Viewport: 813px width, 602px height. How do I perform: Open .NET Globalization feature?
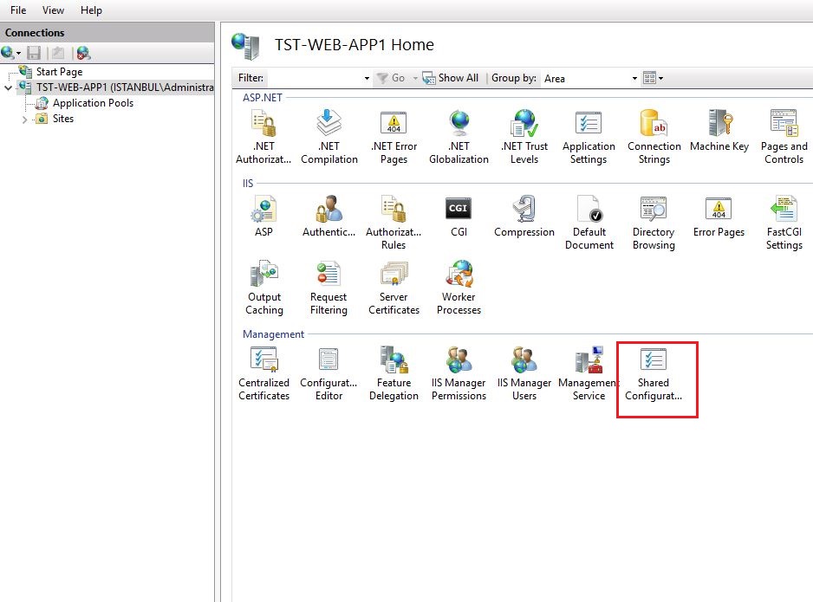459,137
